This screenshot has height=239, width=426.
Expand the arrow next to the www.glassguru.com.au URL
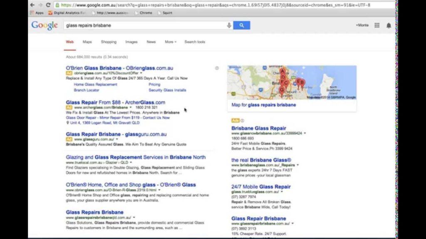point(117,139)
